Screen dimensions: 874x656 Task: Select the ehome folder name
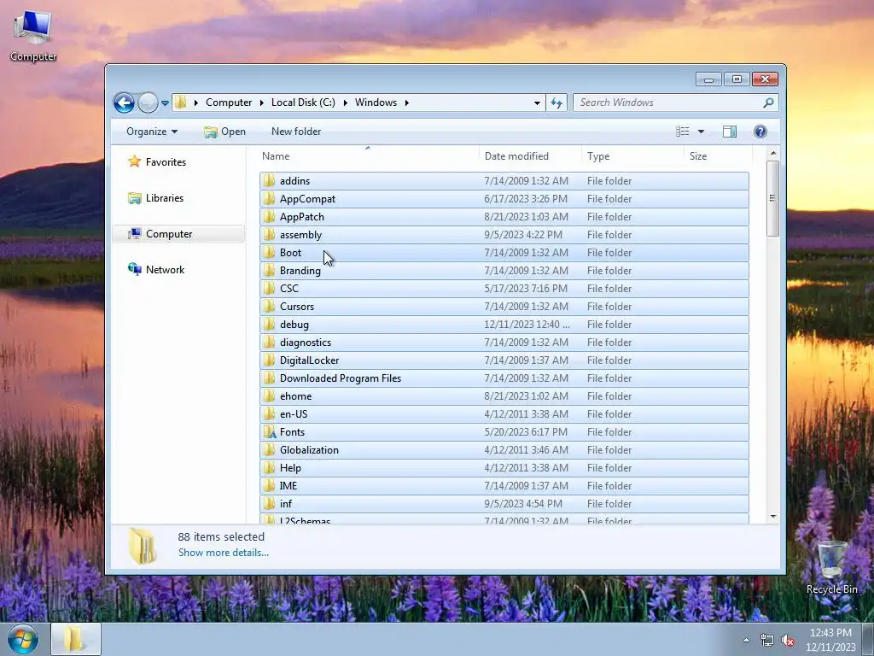[295, 396]
